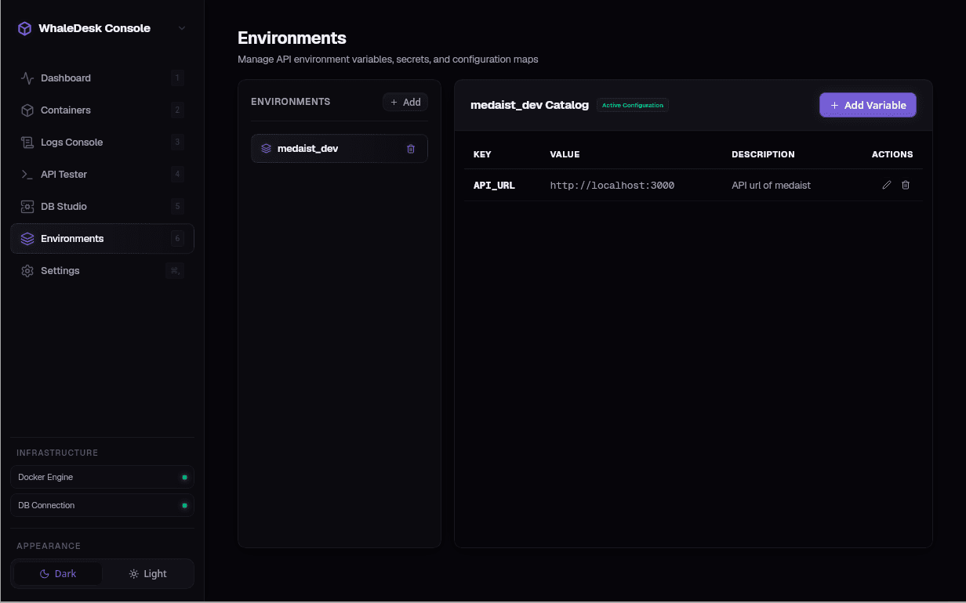
Task: Click the Active Configuration badge
Action: pos(633,105)
